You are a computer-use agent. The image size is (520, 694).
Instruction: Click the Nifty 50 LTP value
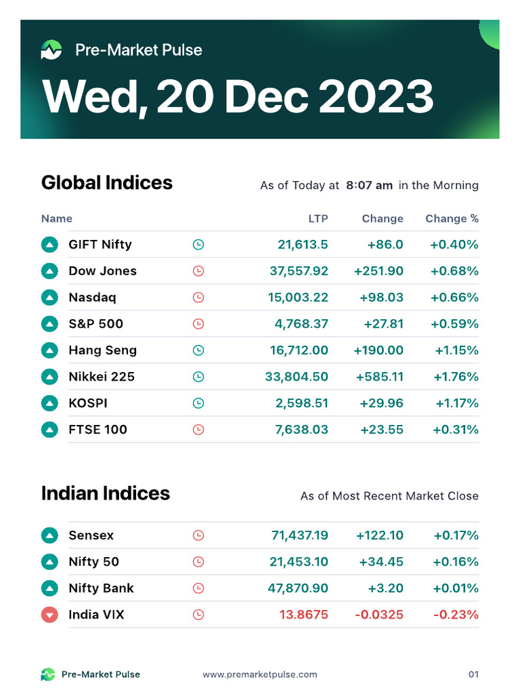pos(299,562)
